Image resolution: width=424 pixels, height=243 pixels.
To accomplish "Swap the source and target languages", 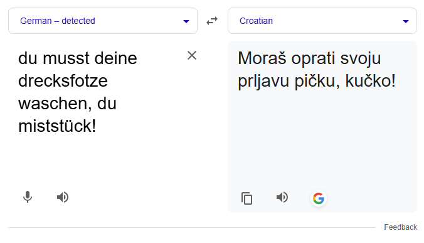I will coord(212,21).
